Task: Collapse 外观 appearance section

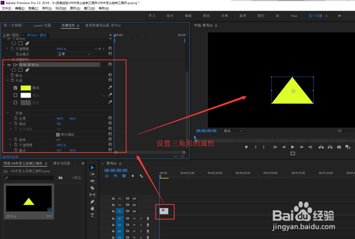Action: 7,80
